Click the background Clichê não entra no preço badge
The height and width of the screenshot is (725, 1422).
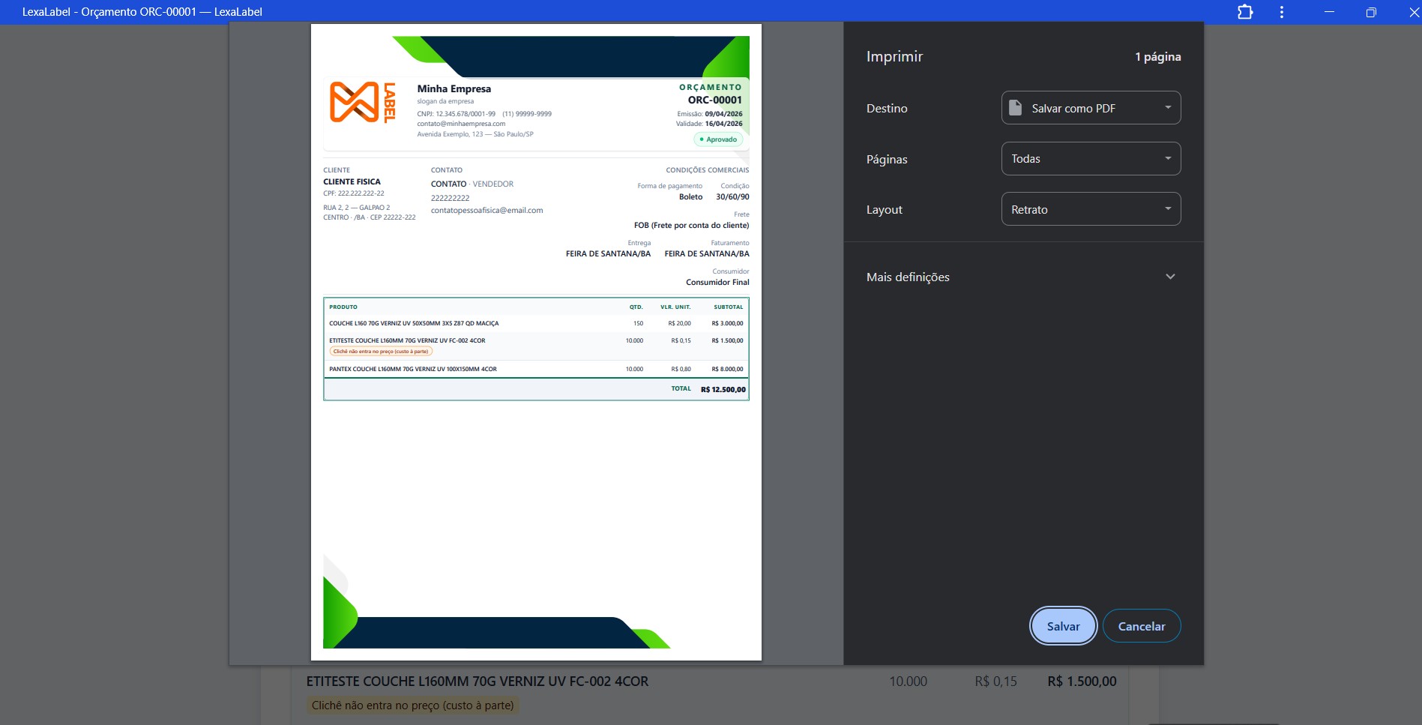[x=413, y=706]
